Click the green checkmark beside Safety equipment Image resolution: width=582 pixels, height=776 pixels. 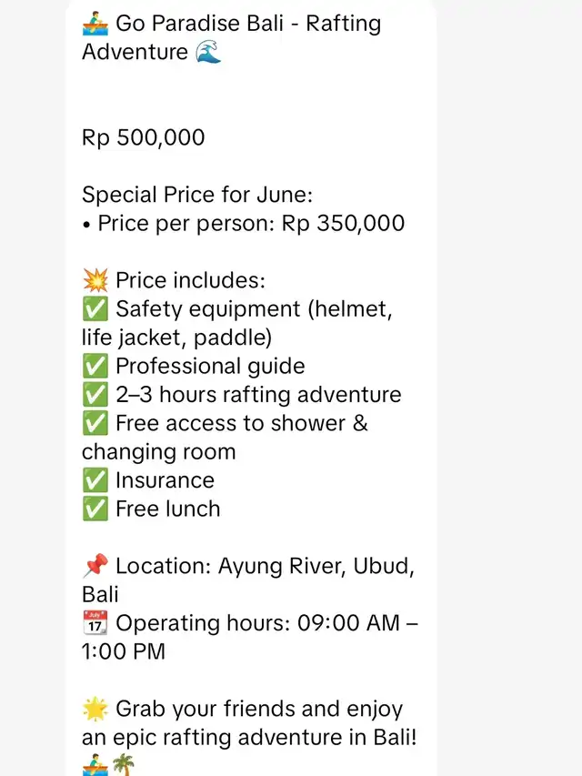coord(95,308)
